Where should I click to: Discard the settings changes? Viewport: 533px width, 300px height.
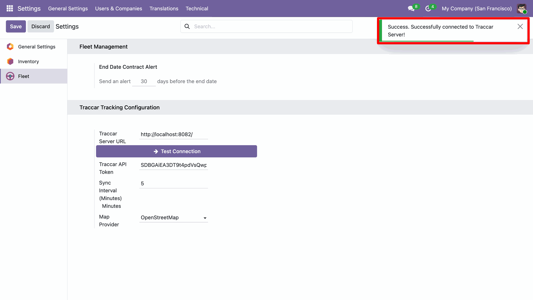point(41,26)
